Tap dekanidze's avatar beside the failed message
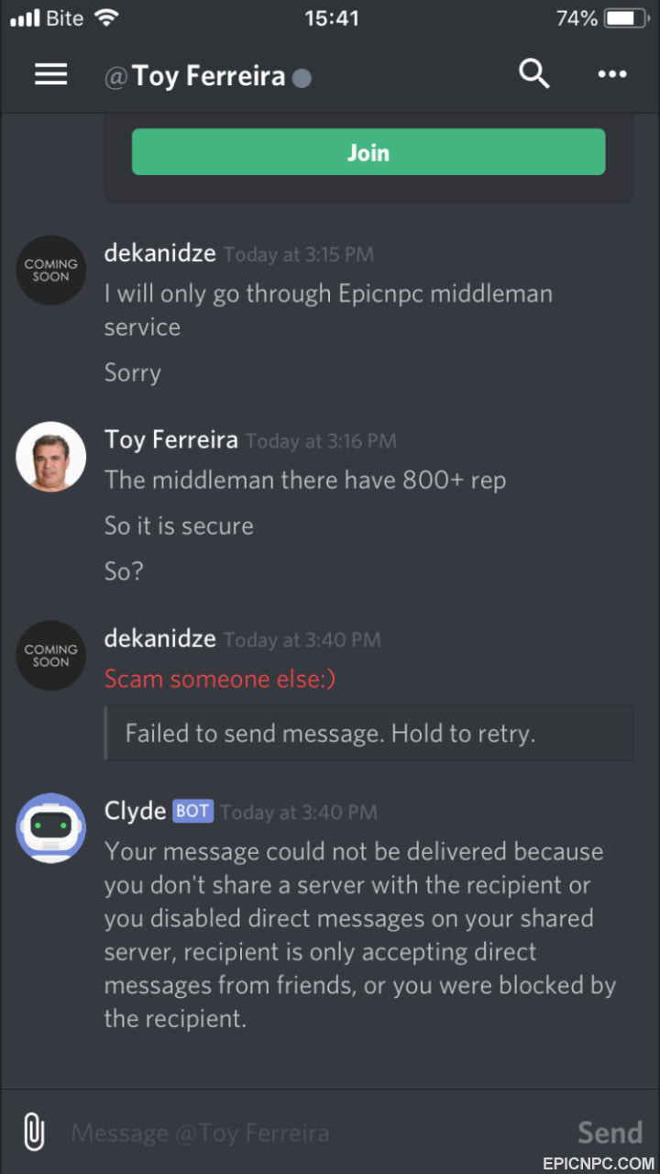The image size is (660, 1174). pos(51,656)
